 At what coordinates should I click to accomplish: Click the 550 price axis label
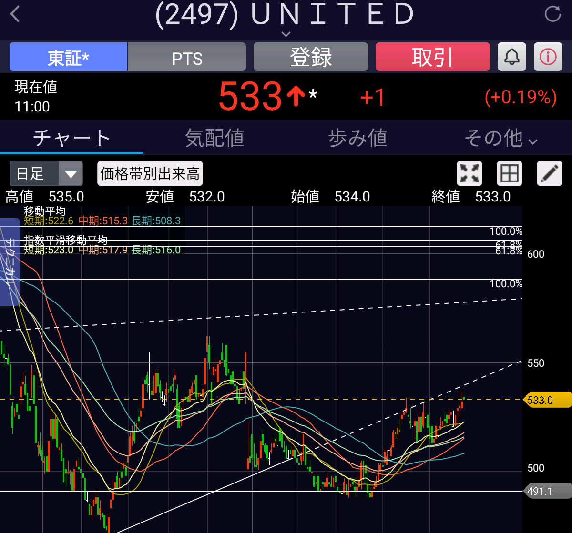pos(536,363)
